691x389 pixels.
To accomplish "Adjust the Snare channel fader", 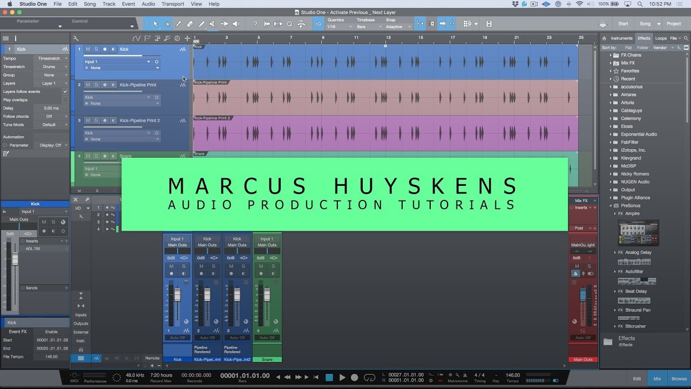I will (267, 296).
